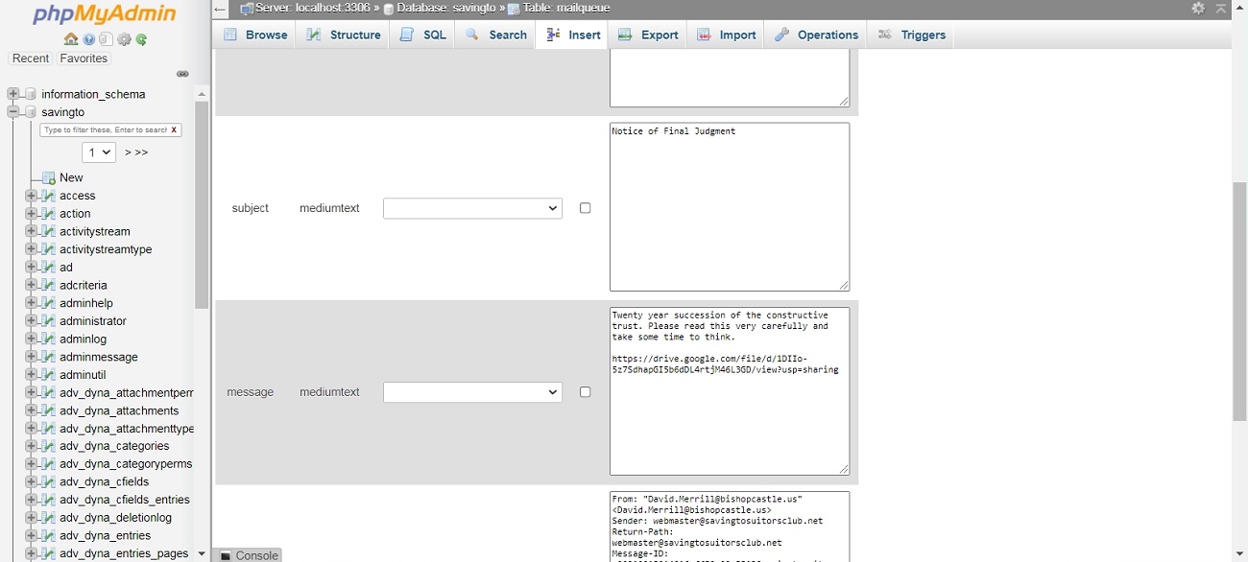Open the function dropdown for subject

coord(472,208)
